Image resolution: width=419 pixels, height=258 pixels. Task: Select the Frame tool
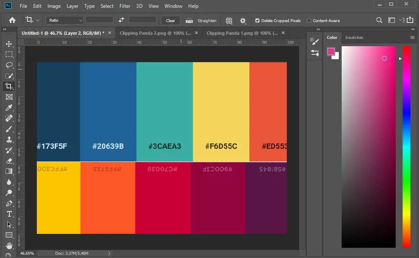click(x=9, y=97)
